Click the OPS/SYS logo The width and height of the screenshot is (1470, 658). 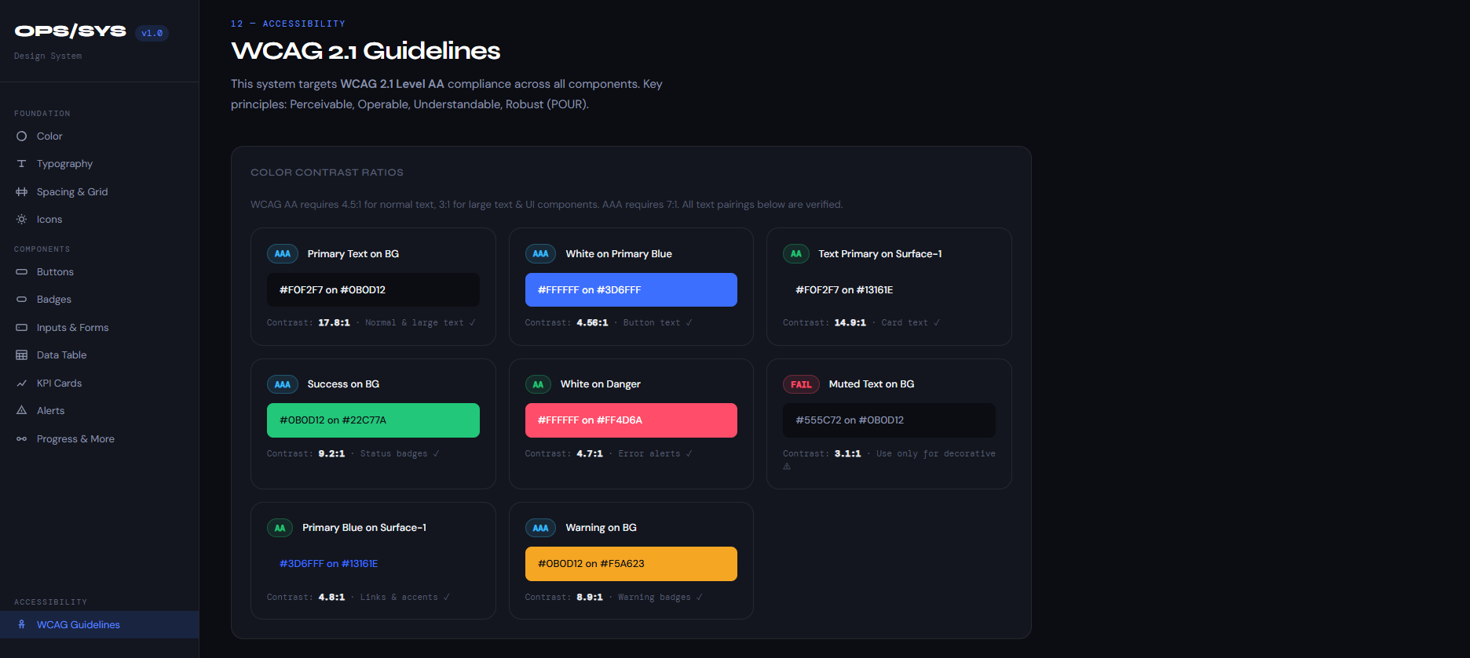click(69, 31)
